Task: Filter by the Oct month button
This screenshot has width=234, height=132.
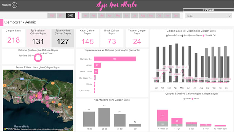Action: pyautogui.click(x=159, y=16)
